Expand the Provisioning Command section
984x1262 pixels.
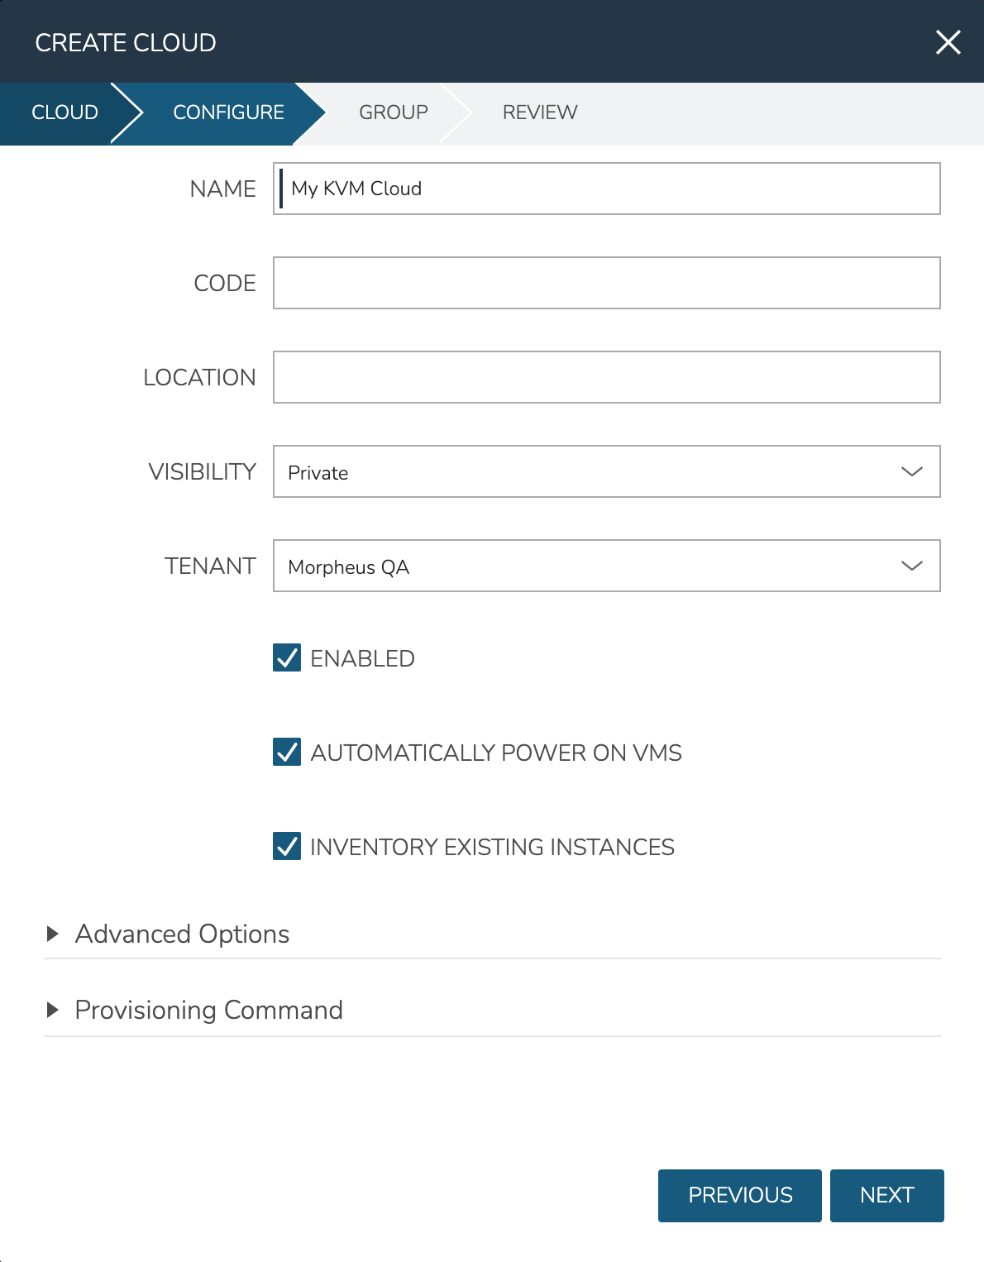(x=208, y=1010)
